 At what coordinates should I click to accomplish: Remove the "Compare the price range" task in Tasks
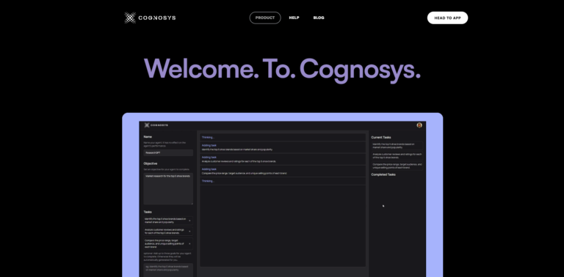pyautogui.click(x=190, y=243)
